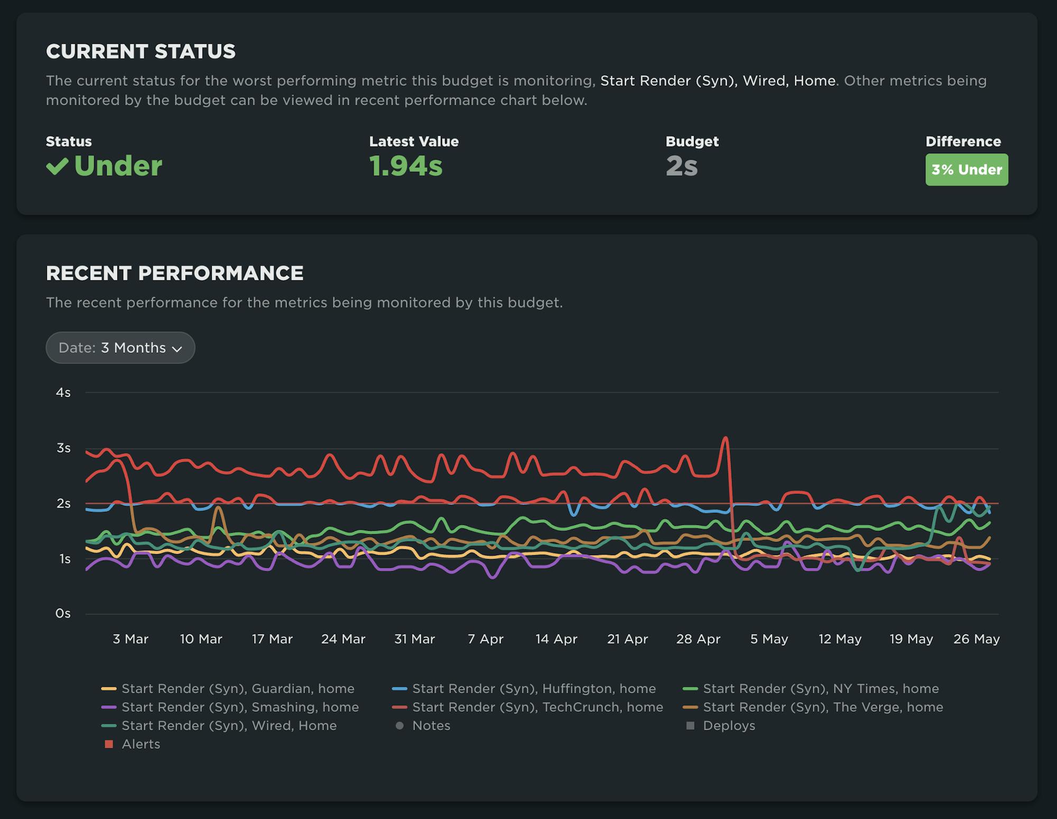Click the 26 May axis label

[976, 639]
